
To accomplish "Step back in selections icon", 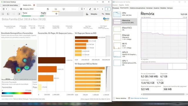I will pyautogui.click(x=8, y=14).
